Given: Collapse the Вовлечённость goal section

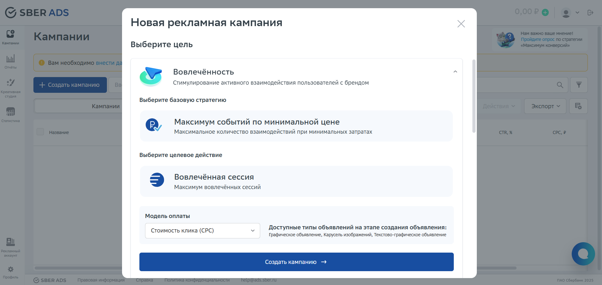Looking at the screenshot, I should click(x=455, y=72).
